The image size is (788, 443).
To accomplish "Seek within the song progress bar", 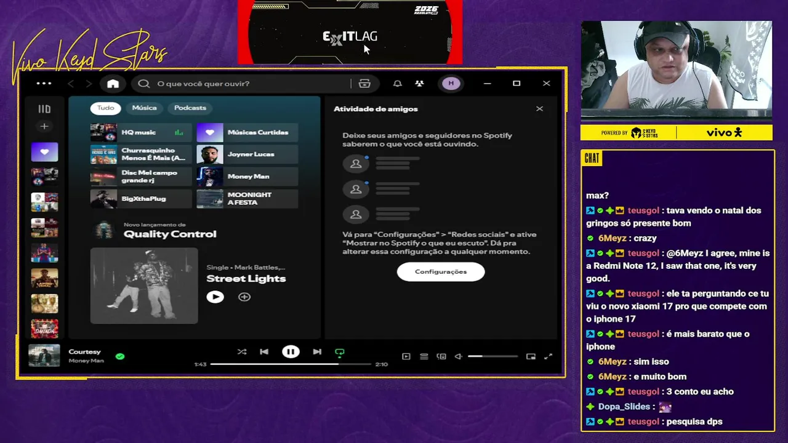I will pos(291,364).
